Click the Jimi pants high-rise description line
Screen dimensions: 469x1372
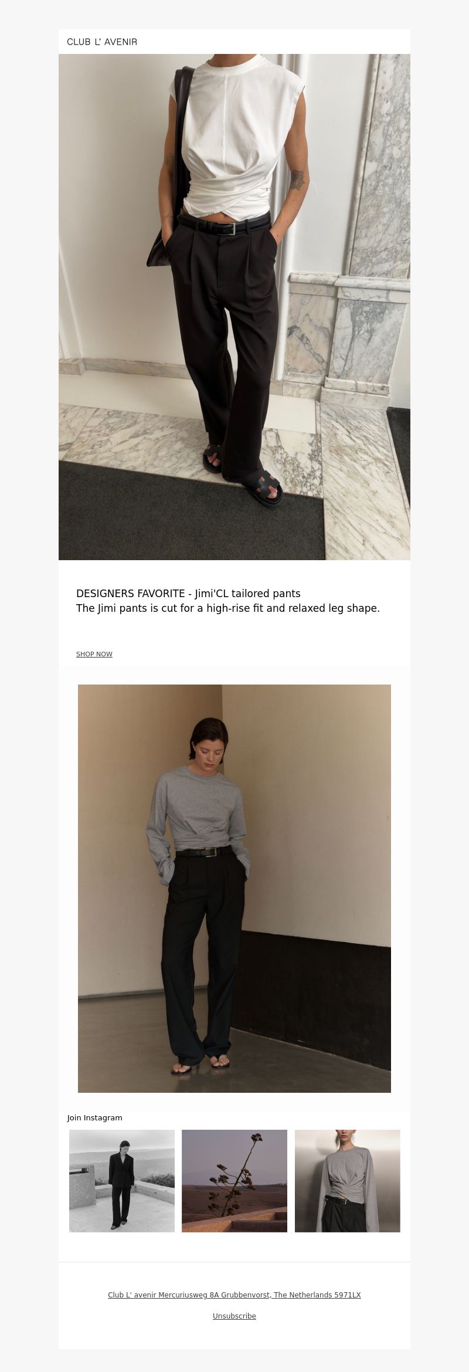(228, 608)
